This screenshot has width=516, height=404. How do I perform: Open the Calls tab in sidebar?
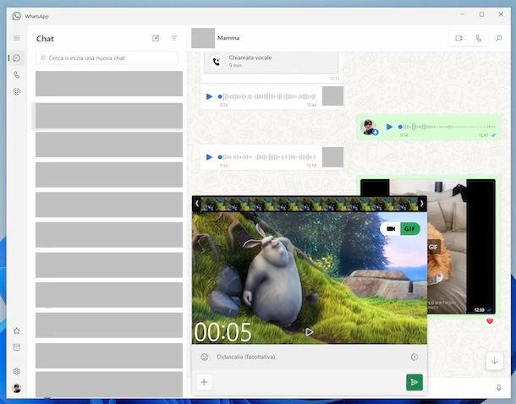coord(16,75)
